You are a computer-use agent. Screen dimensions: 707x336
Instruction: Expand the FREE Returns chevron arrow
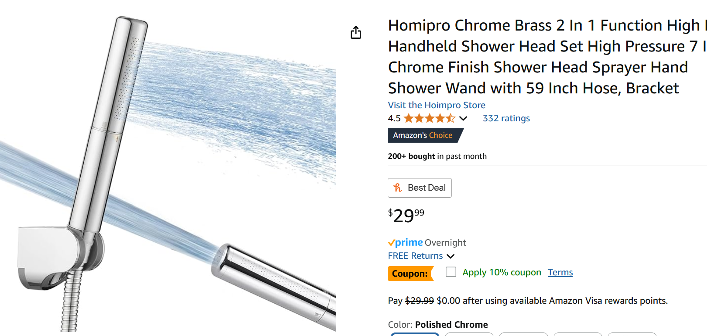coord(451,256)
